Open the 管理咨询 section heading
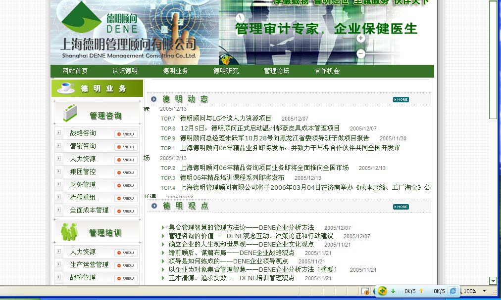501x300 pixels. click(105, 116)
